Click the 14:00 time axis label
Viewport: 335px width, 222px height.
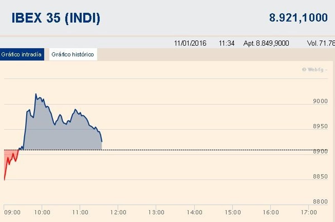coord(195,212)
